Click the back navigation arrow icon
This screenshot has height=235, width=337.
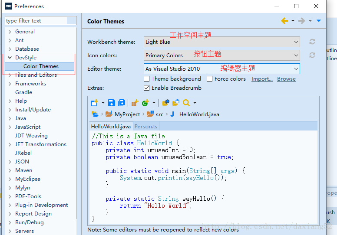click(284, 21)
